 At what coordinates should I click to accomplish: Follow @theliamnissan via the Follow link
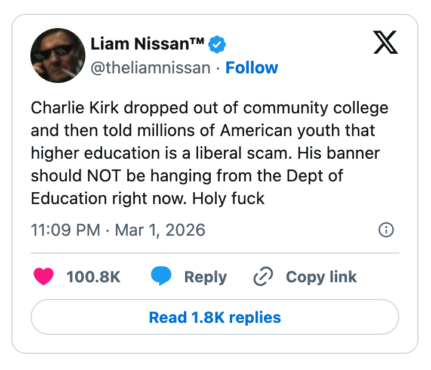(251, 68)
